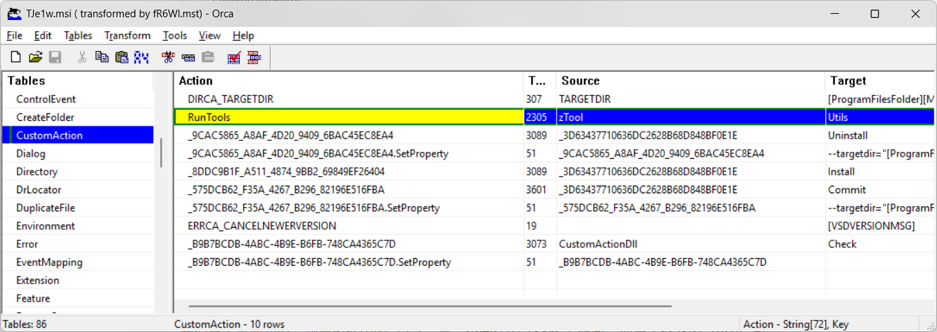Select the Dialog table

tap(31, 153)
